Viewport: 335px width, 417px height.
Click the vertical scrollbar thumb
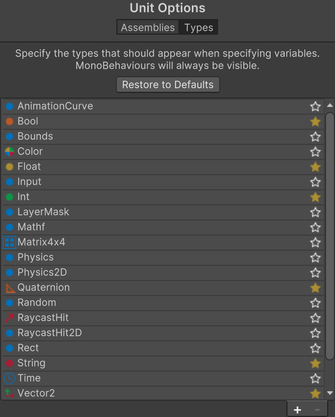[330, 236]
